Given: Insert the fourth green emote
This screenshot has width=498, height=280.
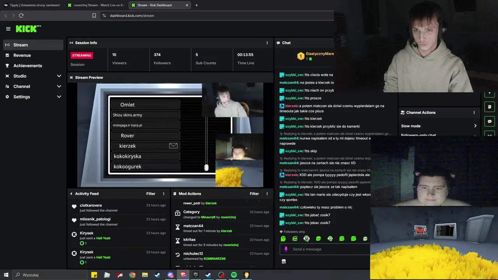Looking at the screenshot, I should (x=318, y=239).
